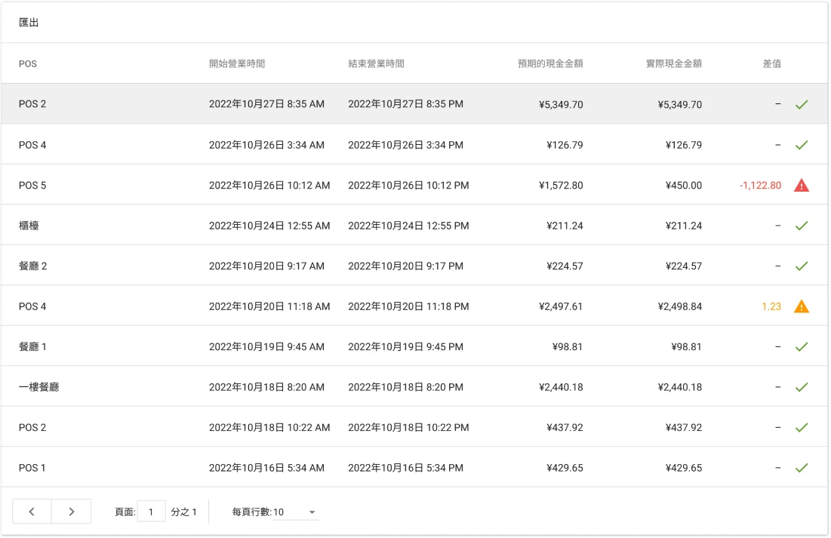Open the 每頁行數 rows-per-page dropdown
The height and width of the screenshot is (538, 831).
coord(295,512)
